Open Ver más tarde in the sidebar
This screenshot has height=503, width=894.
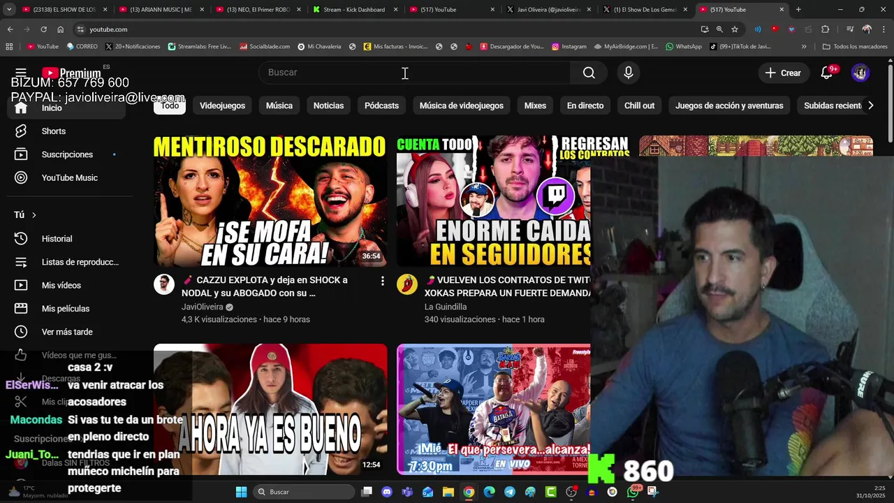click(66, 332)
